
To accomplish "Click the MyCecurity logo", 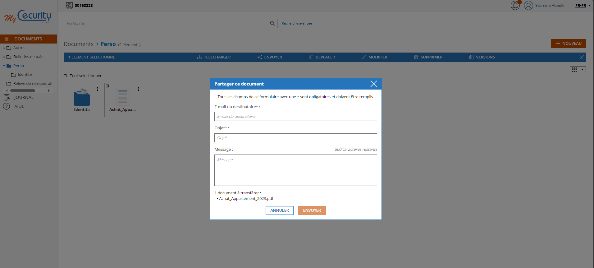I will click(28, 16).
